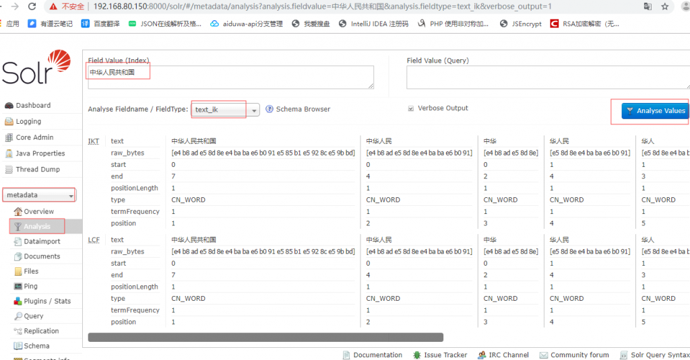Open the Dashboard icon in sidebar
This screenshot has height=360, width=690.
[9, 106]
